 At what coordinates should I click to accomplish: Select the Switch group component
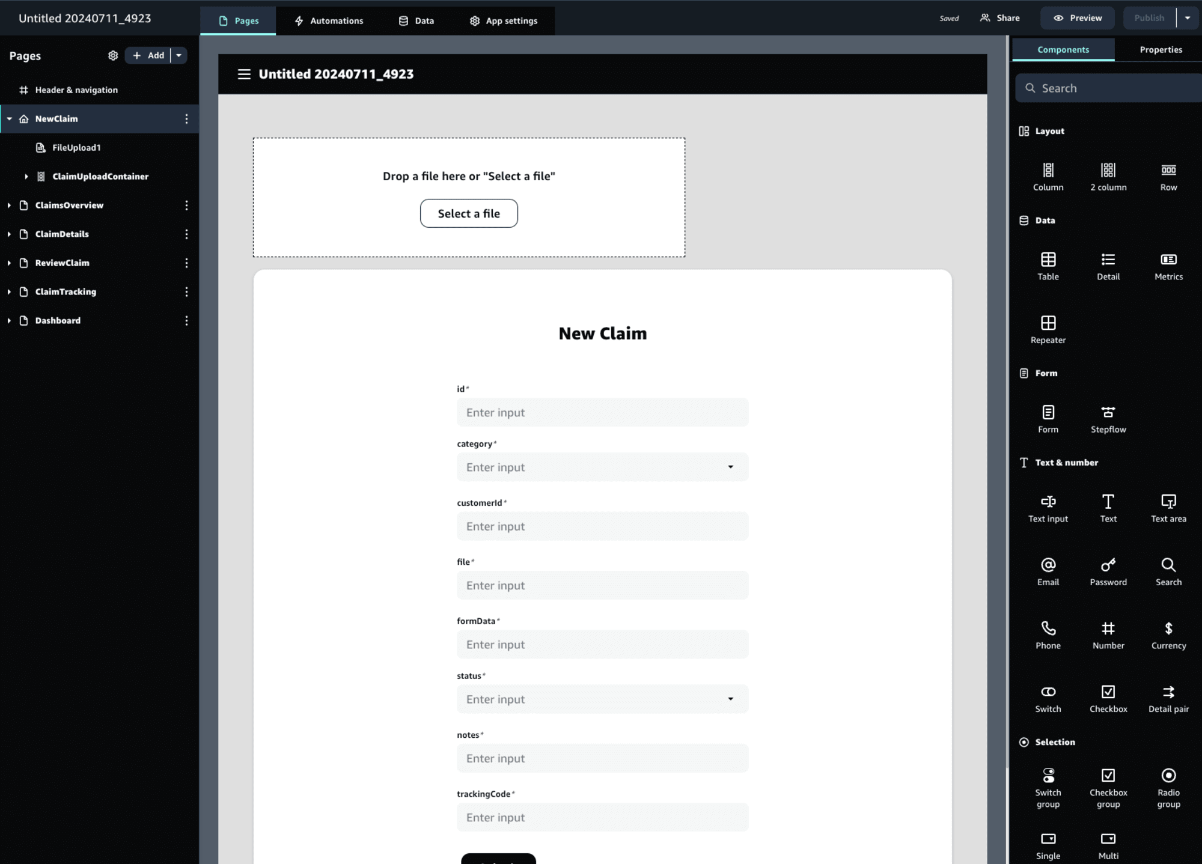point(1048,788)
